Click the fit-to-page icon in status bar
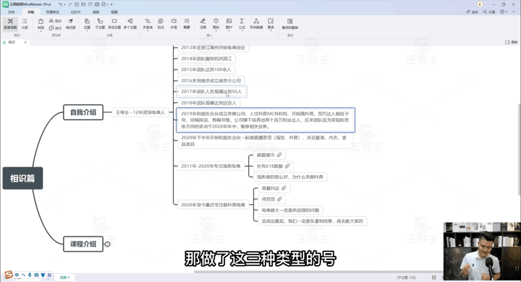521x282 pixels. pos(433,277)
